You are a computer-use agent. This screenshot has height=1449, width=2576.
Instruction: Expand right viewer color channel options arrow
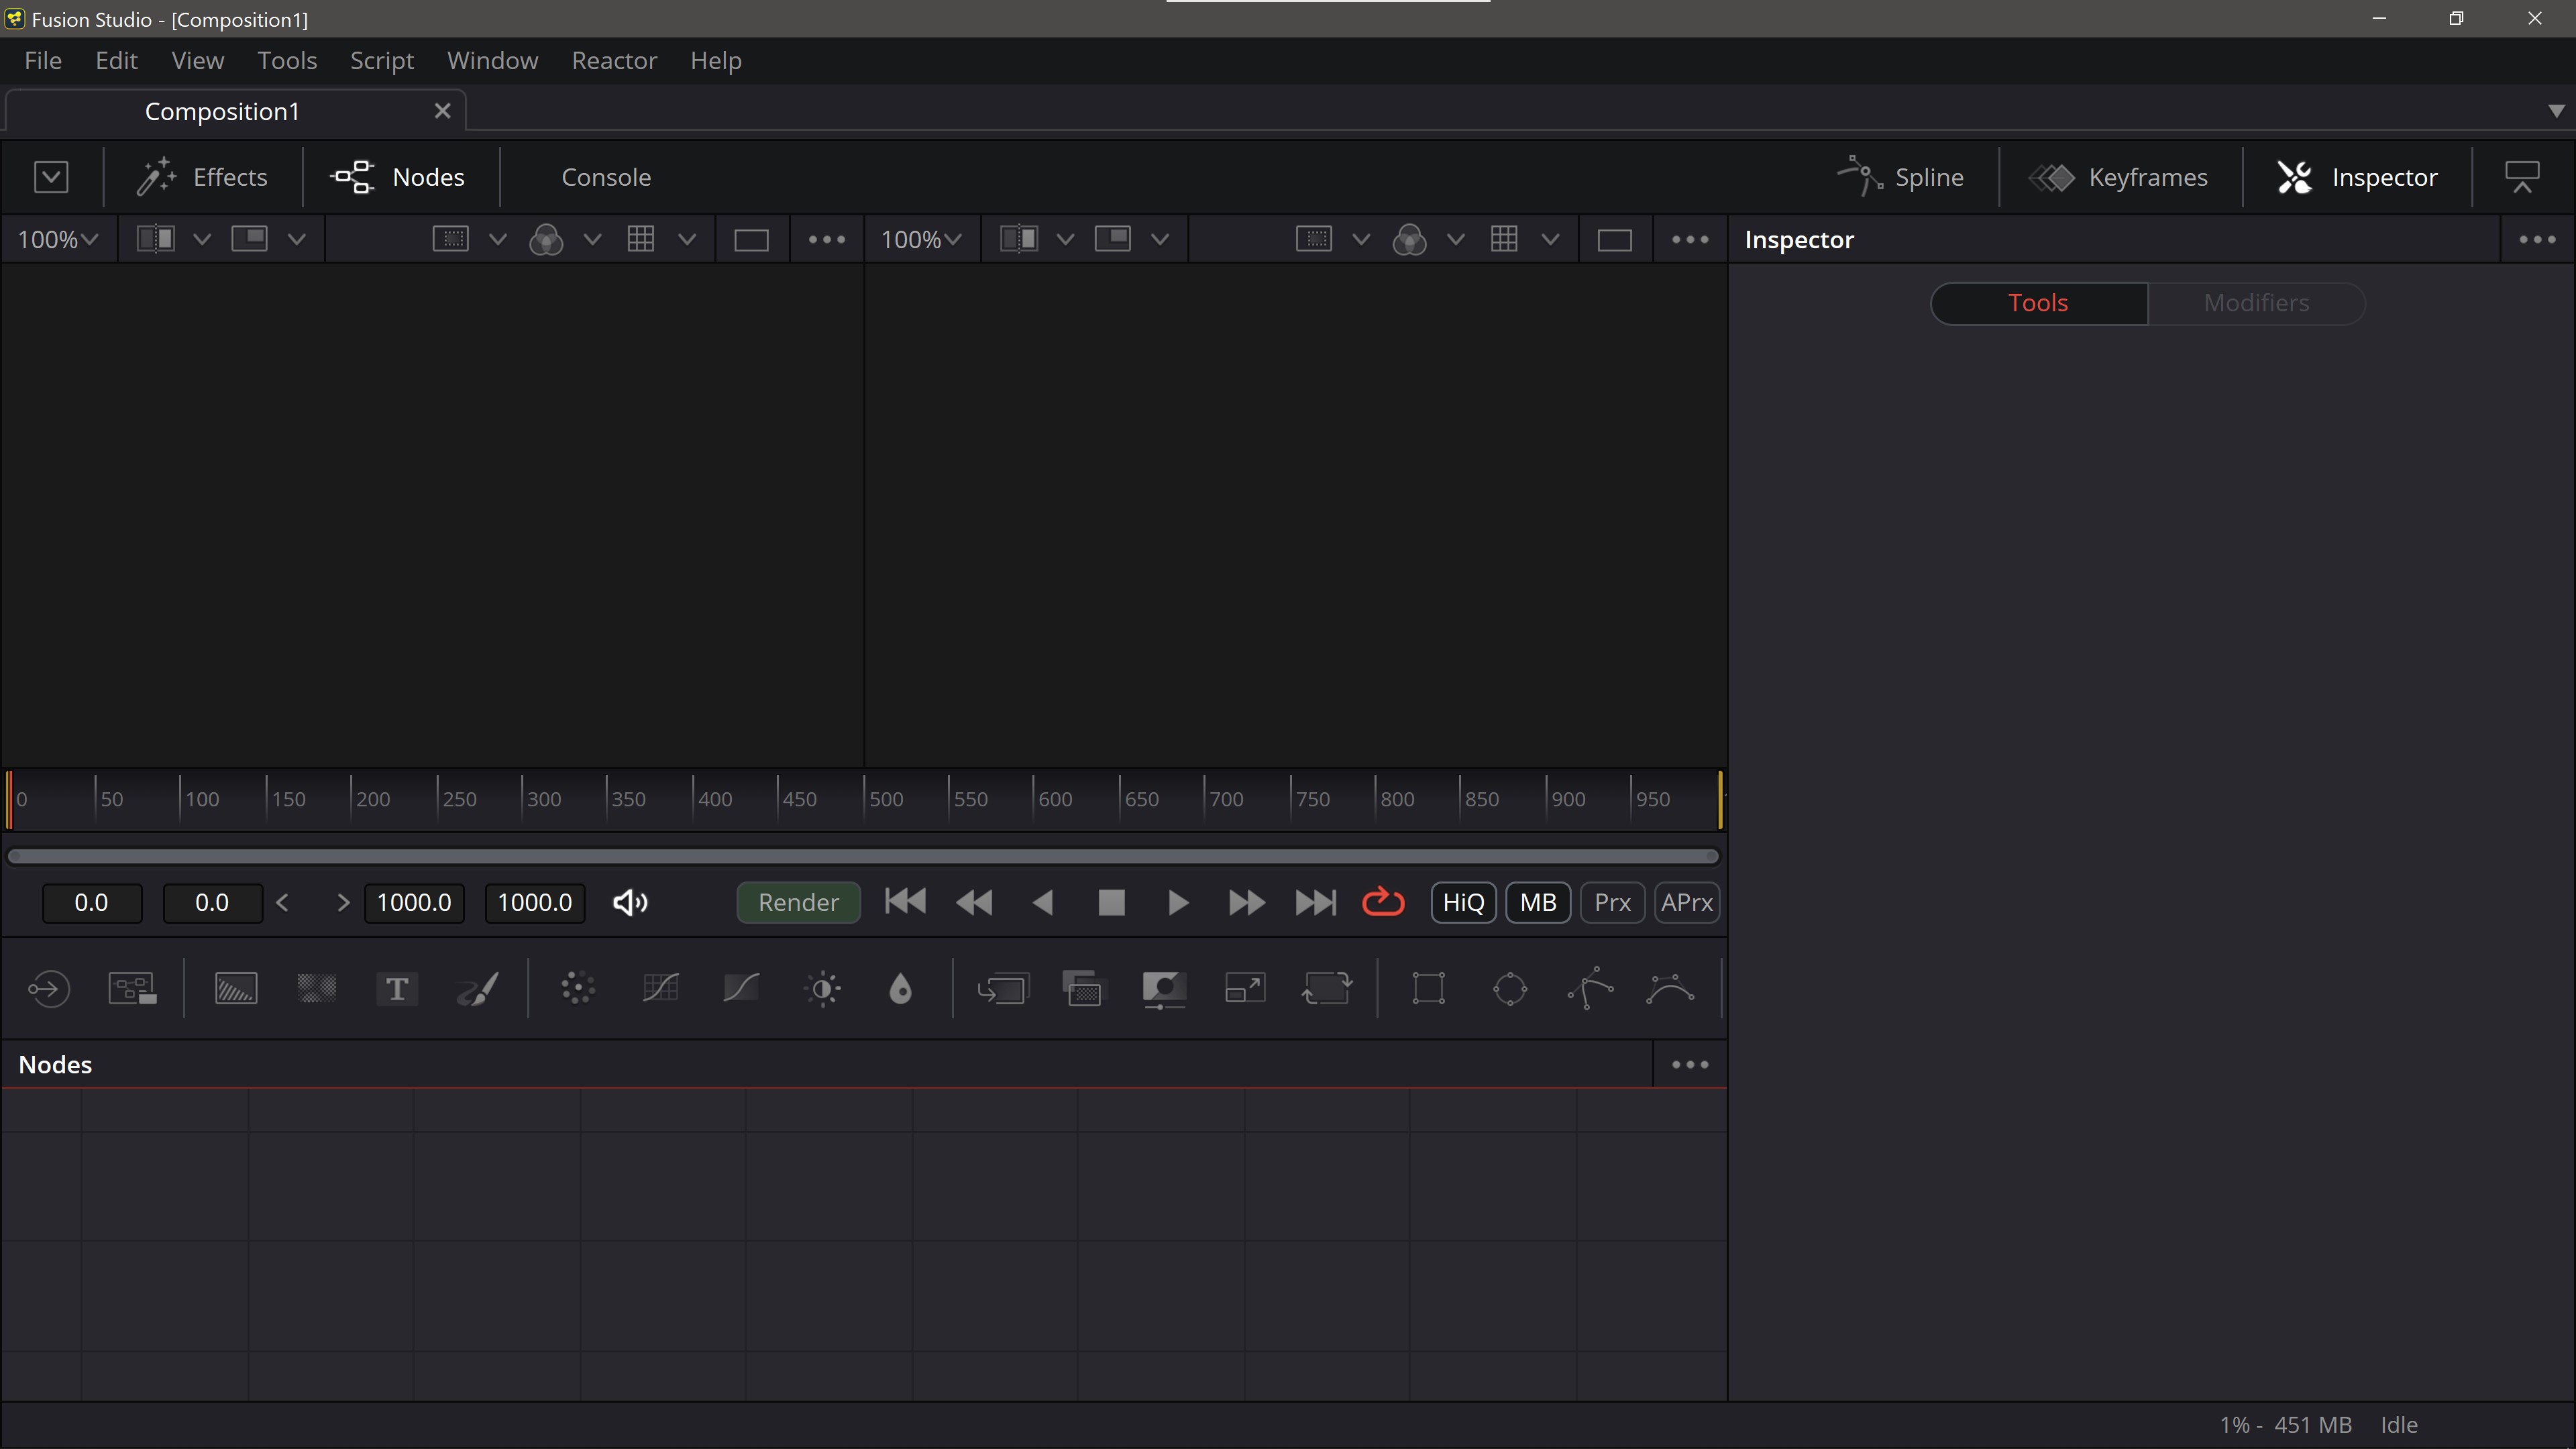point(1456,240)
